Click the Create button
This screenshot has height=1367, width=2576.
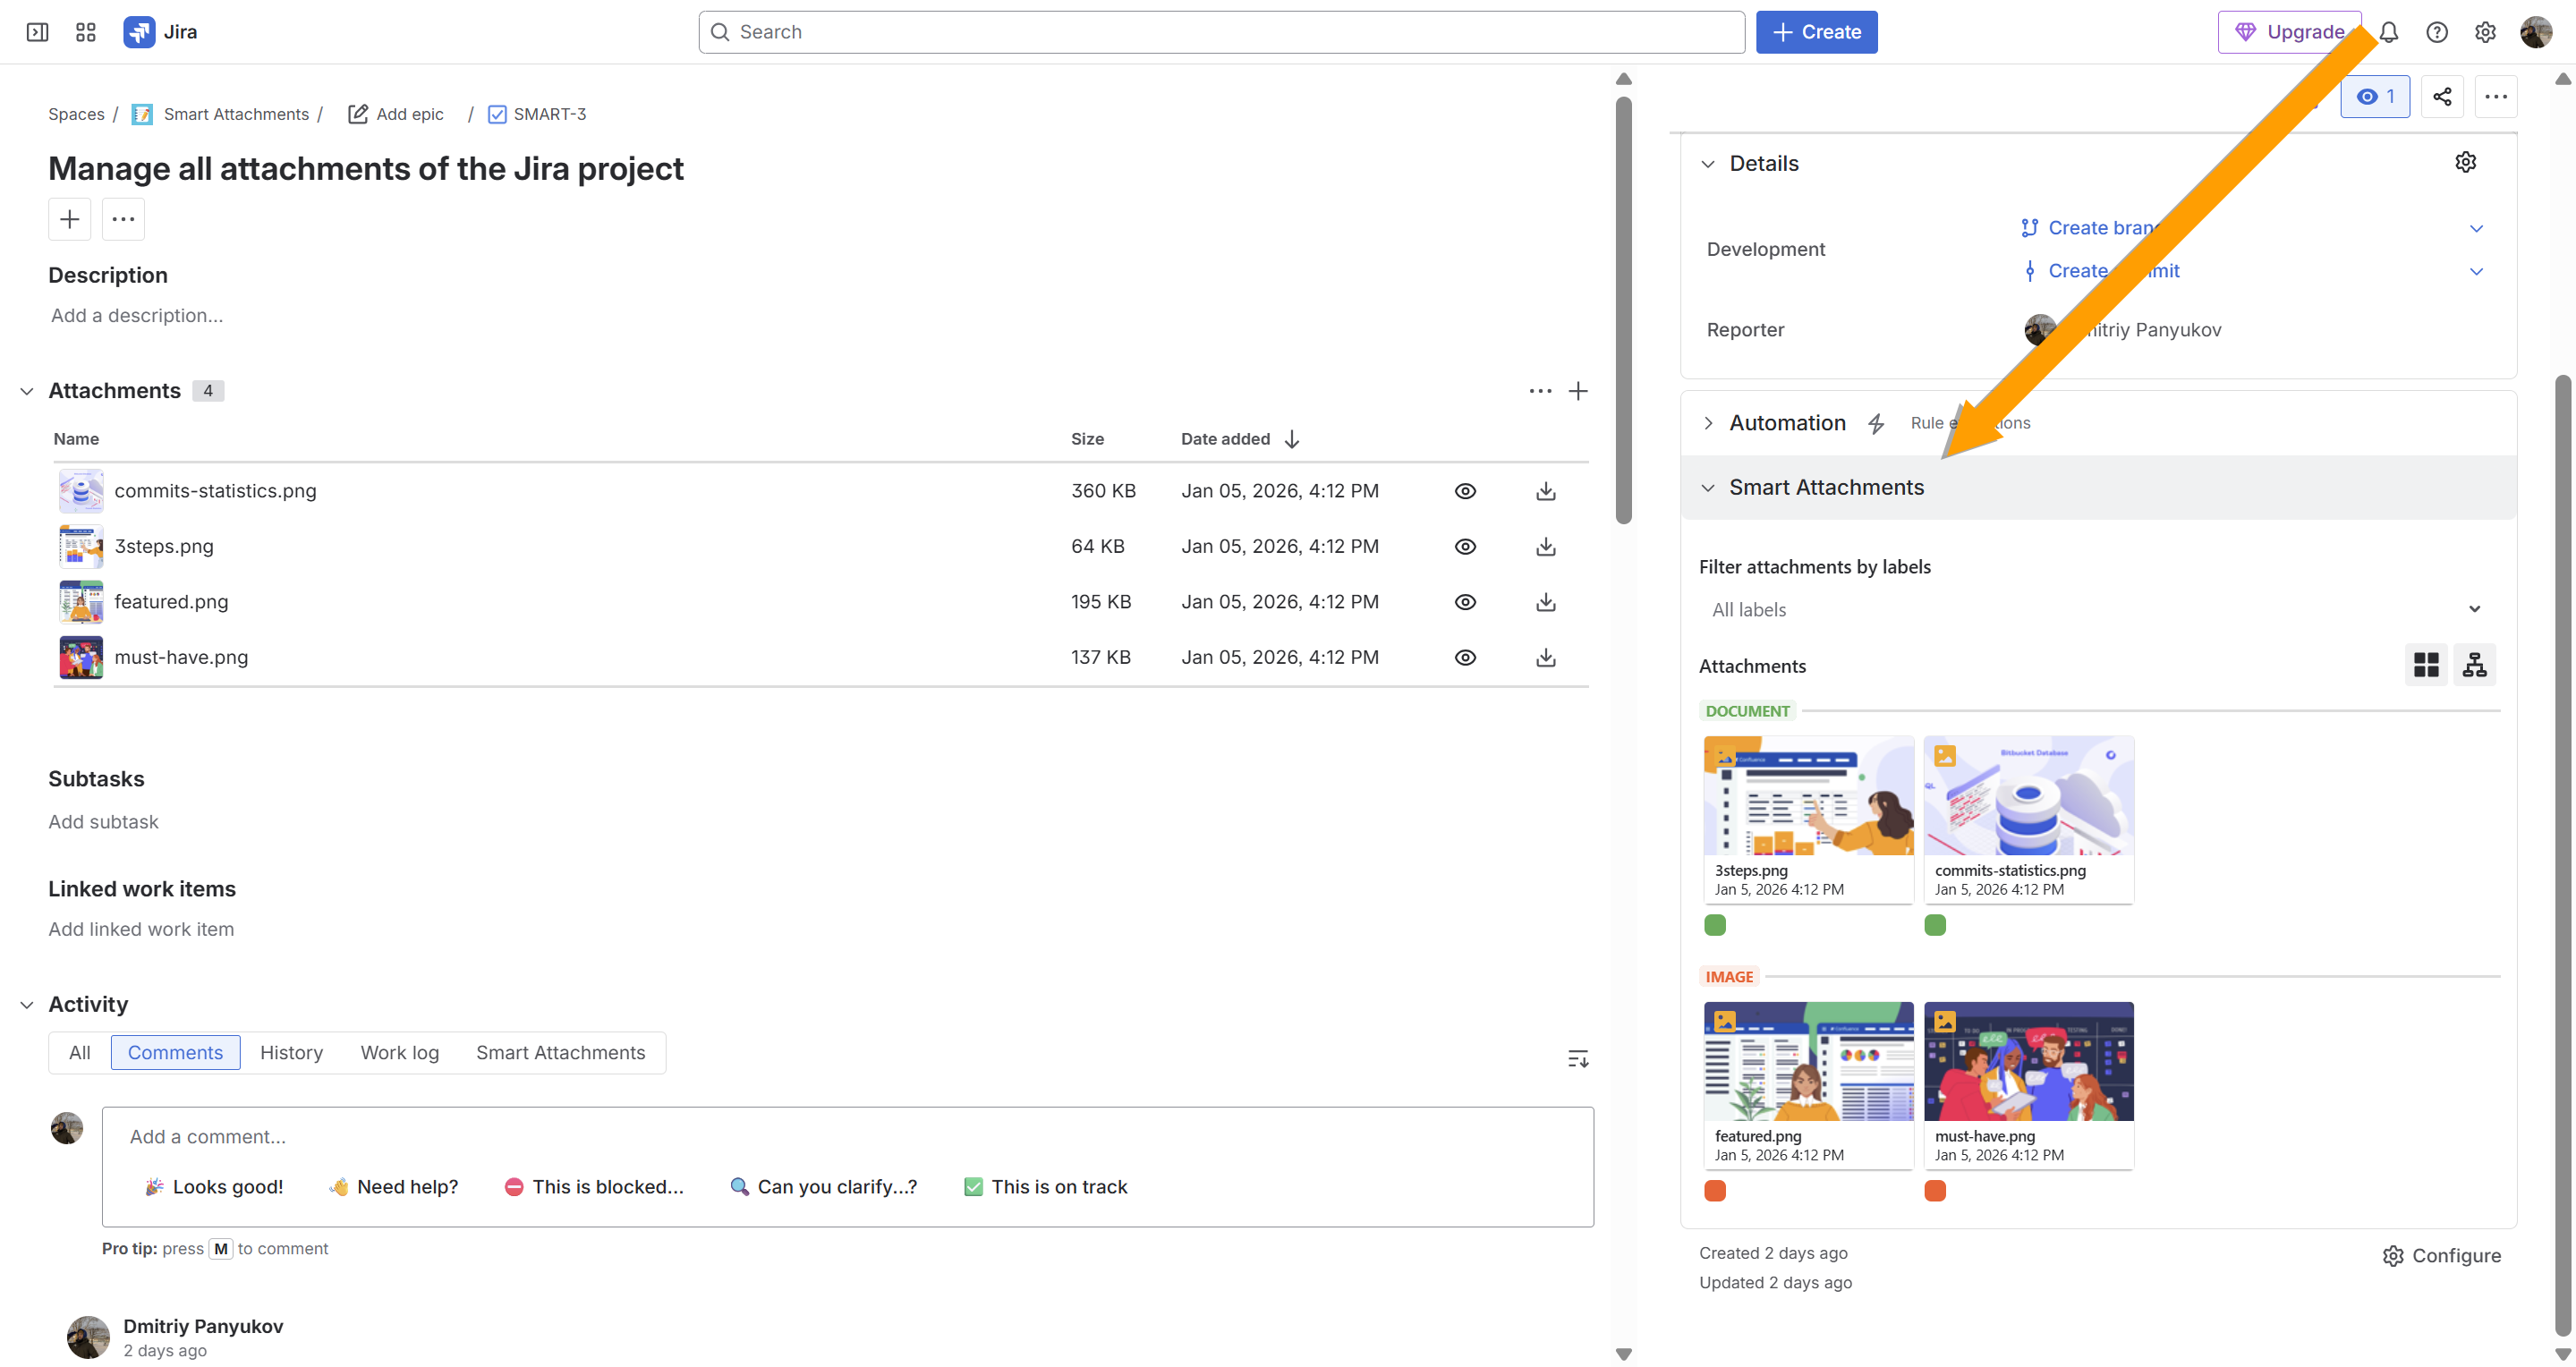[1816, 32]
